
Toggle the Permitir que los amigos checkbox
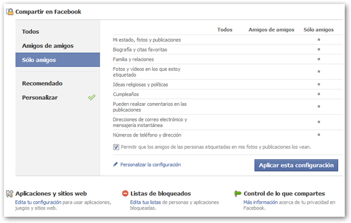click(116, 147)
